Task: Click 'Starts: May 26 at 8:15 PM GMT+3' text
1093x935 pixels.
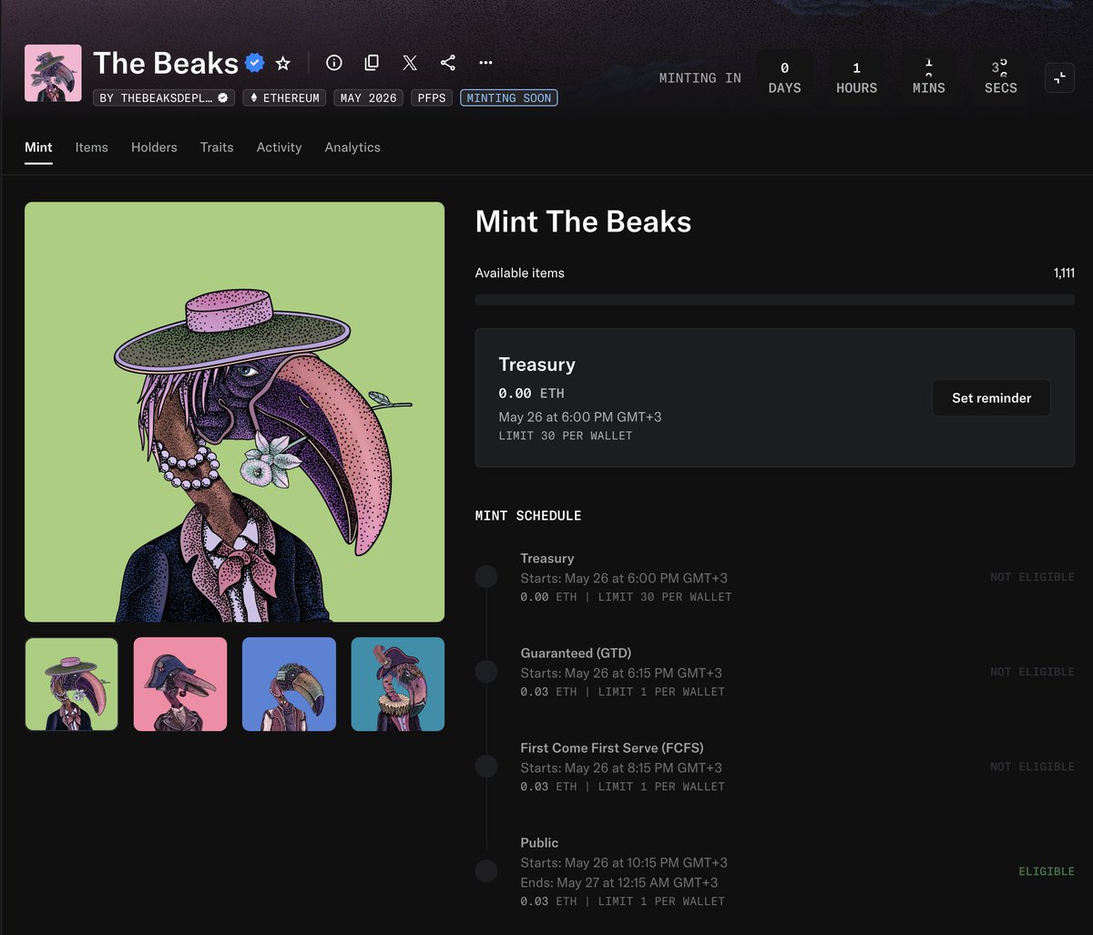Action: coord(621,767)
